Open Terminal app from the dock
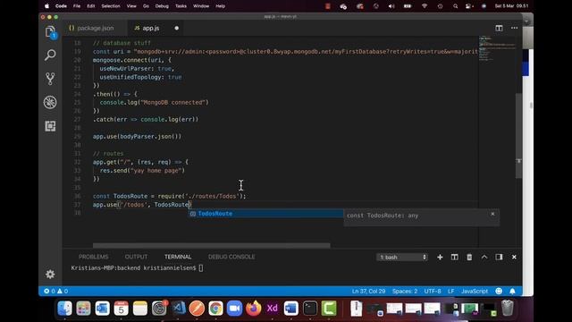The height and width of the screenshot is (322, 572). 310,308
